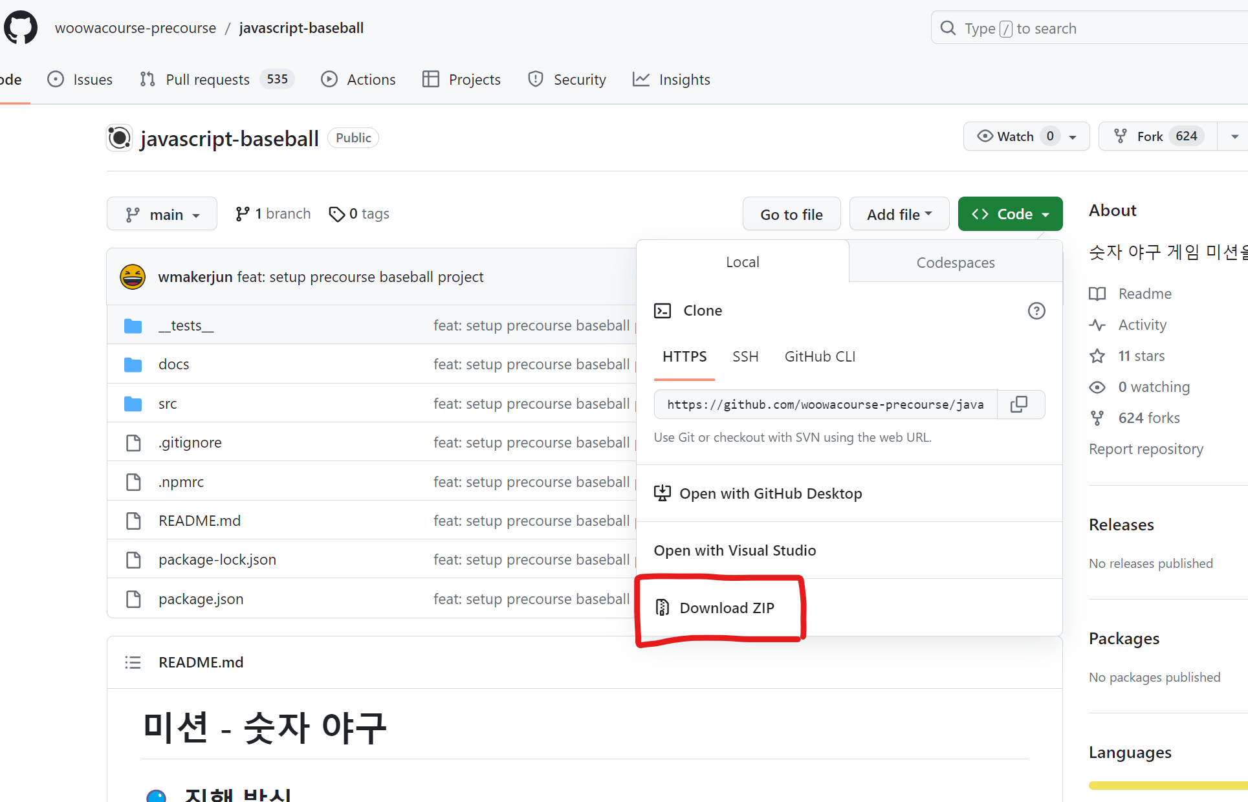Viewport: 1248px width, 802px height.
Task: Click the clone URL text field
Action: click(x=826, y=404)
